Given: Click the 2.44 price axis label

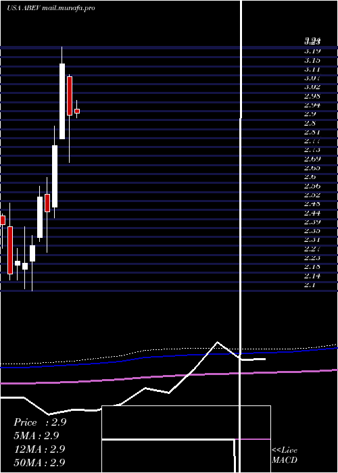Looking at the screenshot, I should click(x=312, y=213).
